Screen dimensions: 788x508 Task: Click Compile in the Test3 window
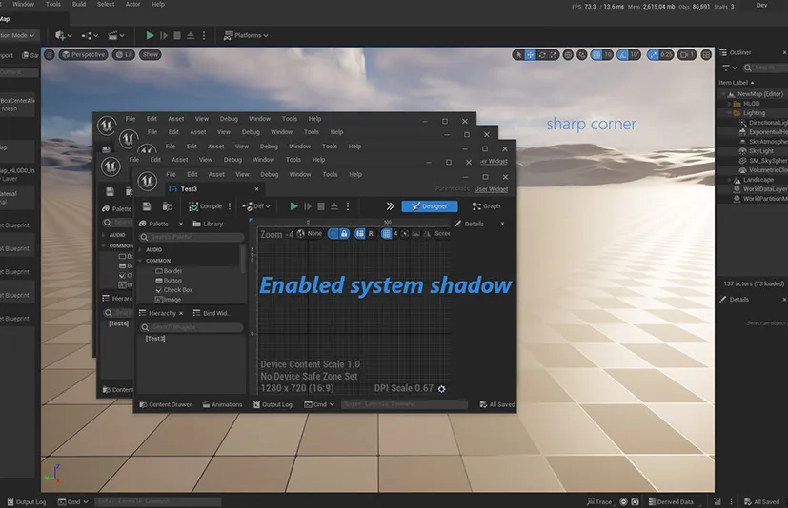[205, 206]
